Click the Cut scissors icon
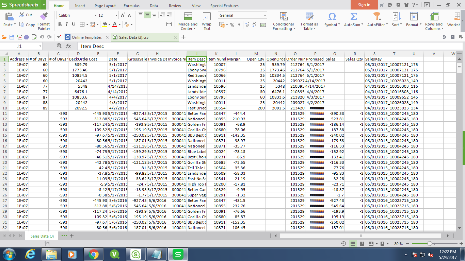 point(22,15)
